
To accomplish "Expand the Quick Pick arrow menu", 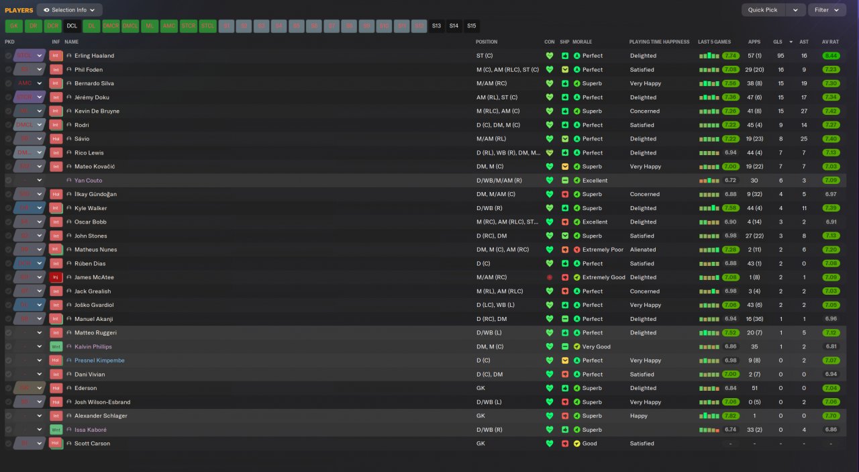I will [795, 10].
